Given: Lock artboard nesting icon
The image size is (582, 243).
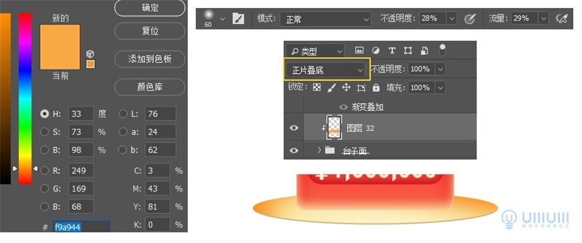Looking at the screenshot, I should (361, 88).
